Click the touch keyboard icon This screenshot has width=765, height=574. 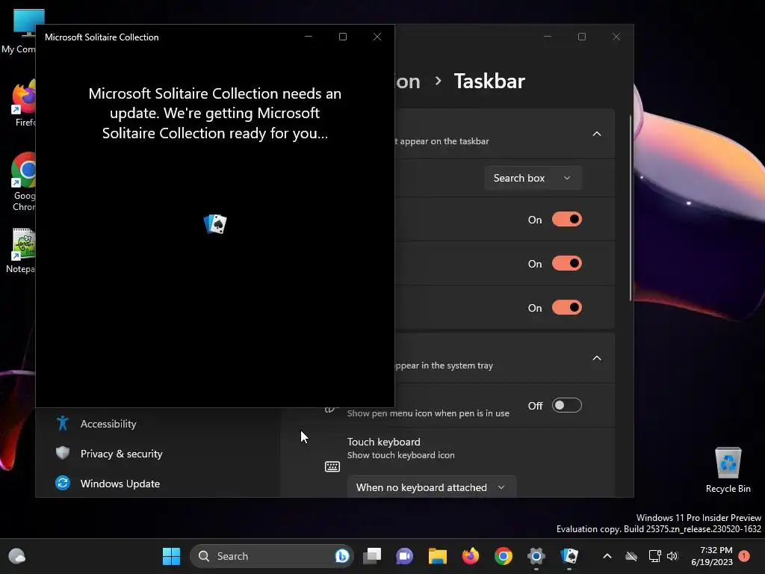click(x=332, y=466)
